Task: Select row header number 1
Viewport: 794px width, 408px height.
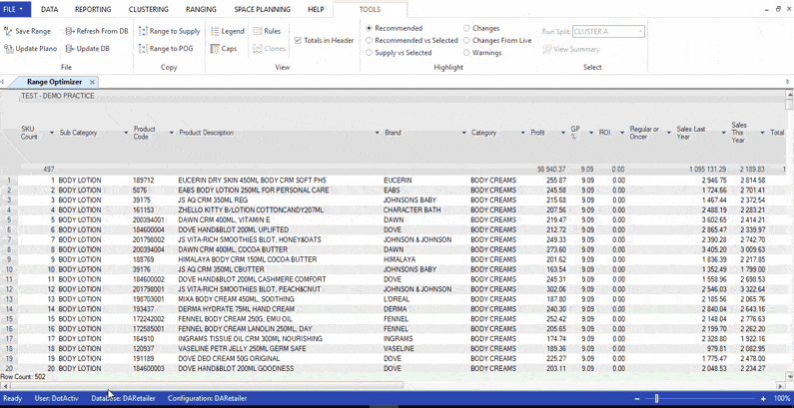Action: click(x=9, y=181)
